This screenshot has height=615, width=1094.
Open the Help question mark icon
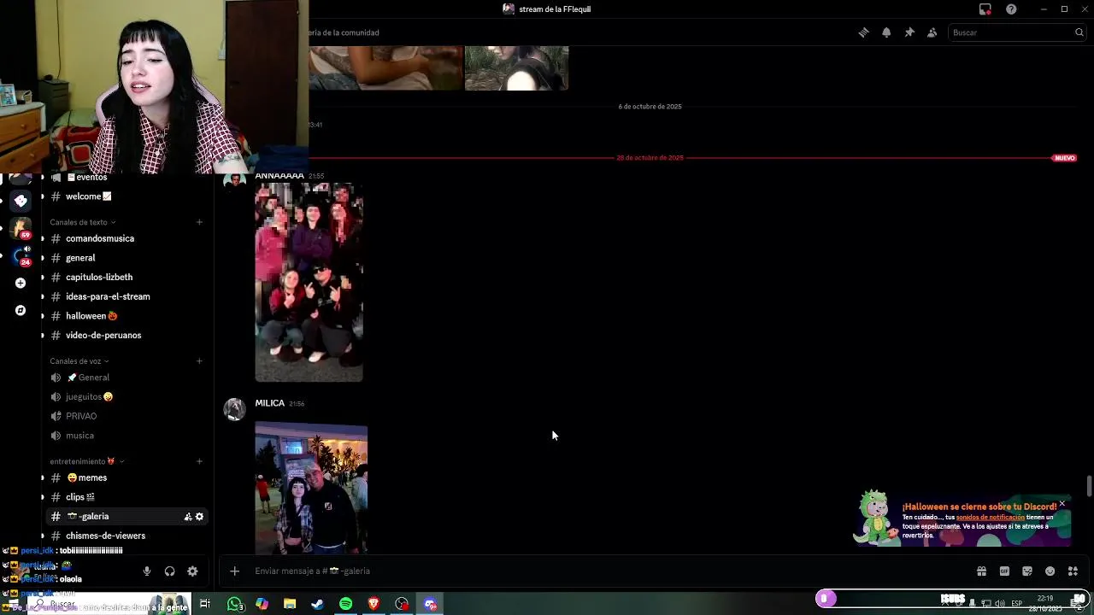coord(1011,9)
